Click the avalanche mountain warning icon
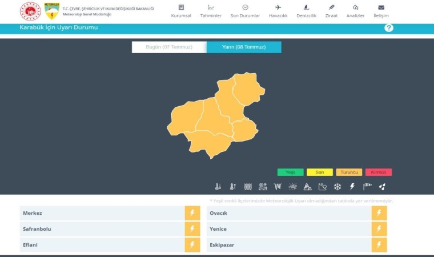Viewport: 434px width, 257px height. click(307, 187)
